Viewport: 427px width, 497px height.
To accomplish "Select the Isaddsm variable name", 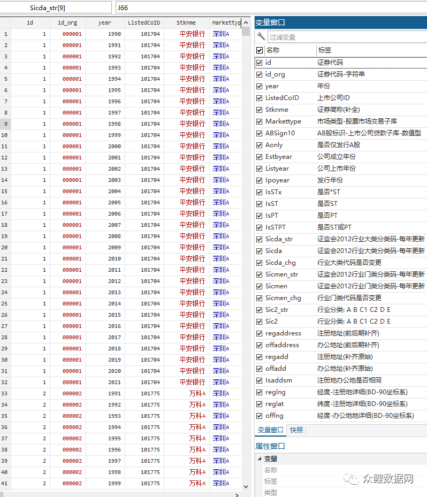I will [279, 380].
